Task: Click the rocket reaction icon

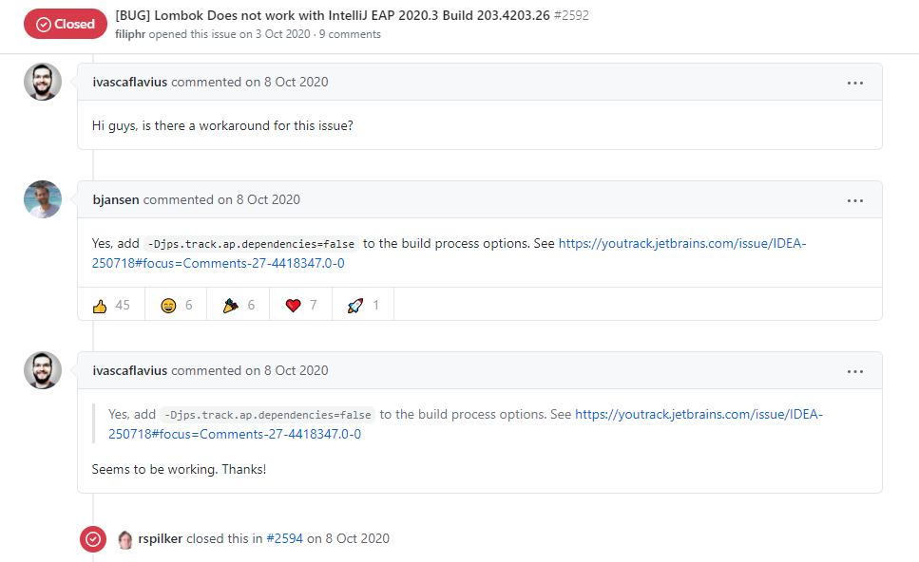Action: [363, 305]
